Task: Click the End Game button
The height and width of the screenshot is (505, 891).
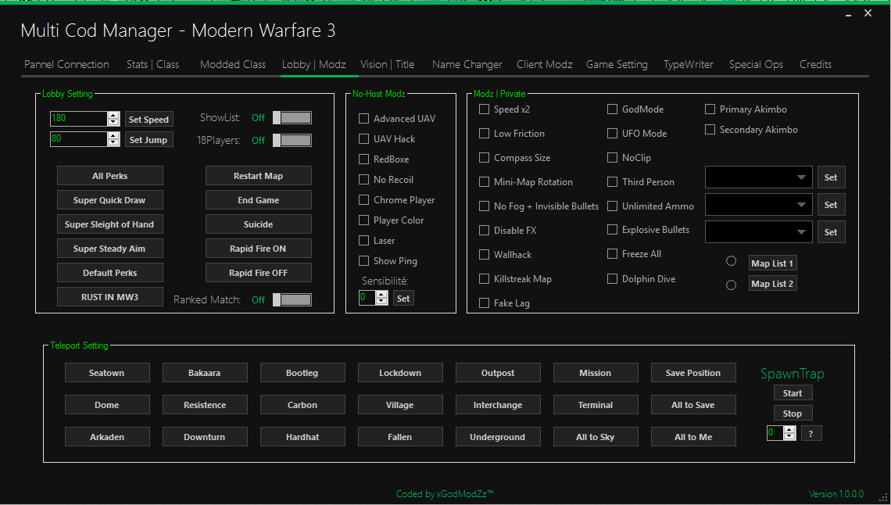Action: coord(258,200)
